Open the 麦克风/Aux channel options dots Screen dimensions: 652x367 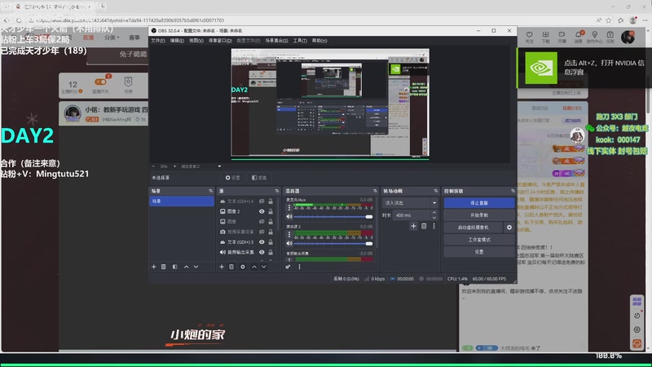pyautogui.click(x=289, y=207)
